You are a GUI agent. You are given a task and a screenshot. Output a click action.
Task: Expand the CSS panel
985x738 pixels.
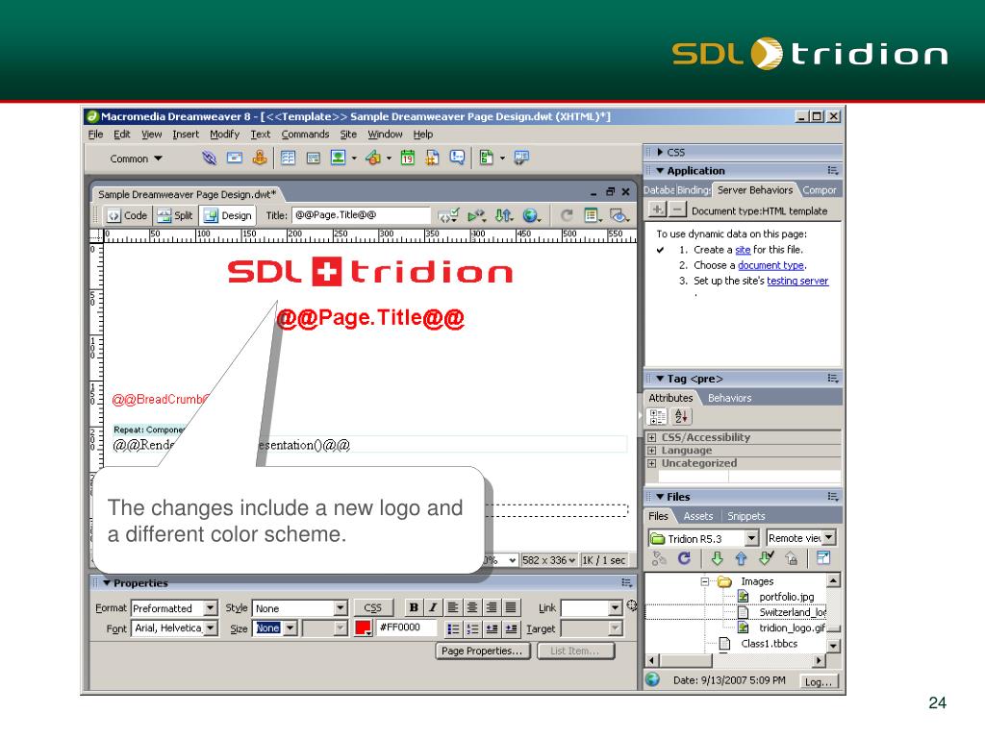click(x=660, y=152)
